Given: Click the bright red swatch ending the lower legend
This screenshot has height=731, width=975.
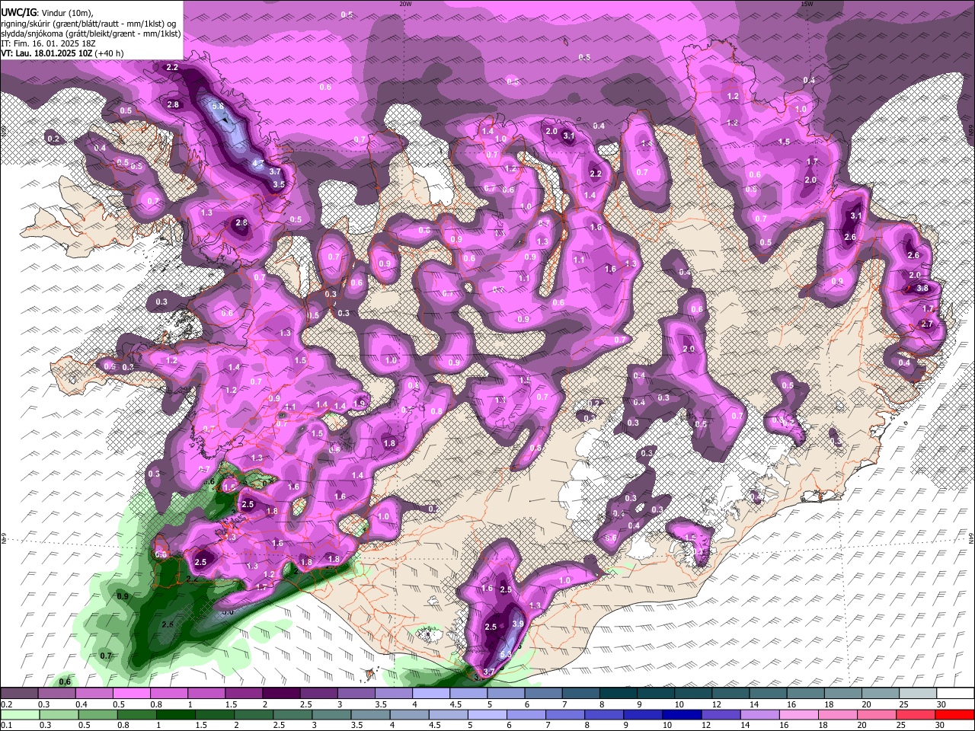Looking at the screenshot, I should tap(954, 714).
